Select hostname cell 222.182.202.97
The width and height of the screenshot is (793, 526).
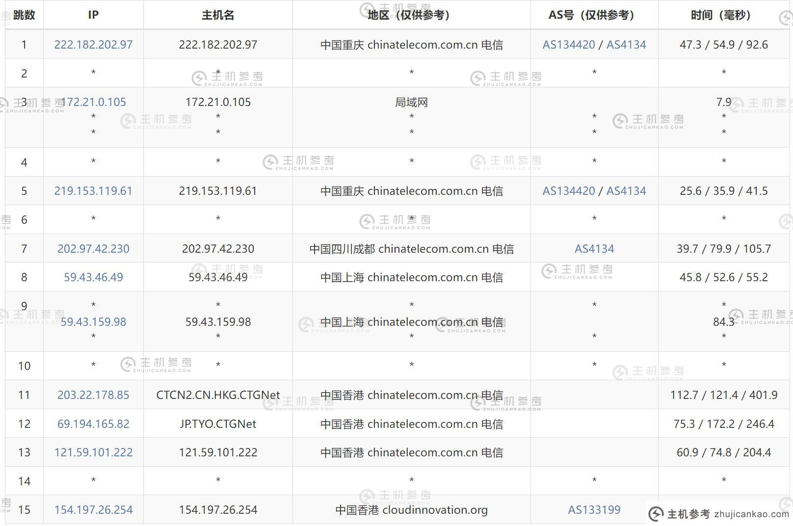218,45
